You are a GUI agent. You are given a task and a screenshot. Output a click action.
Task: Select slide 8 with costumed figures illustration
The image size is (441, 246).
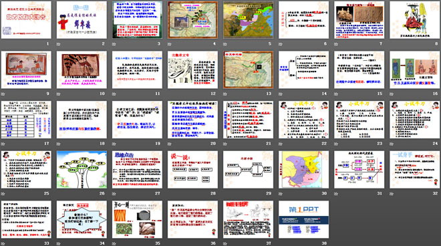point(414,19)
